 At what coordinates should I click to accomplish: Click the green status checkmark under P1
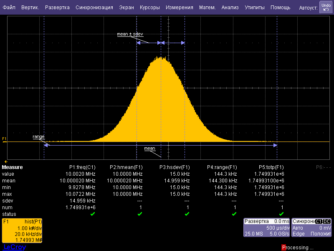pyautogui.click(x=93, y=214)
